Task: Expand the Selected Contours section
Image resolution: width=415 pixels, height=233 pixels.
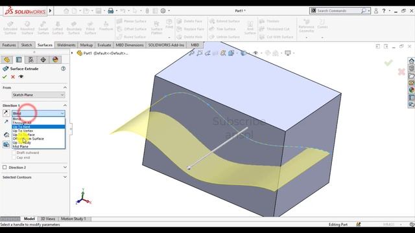Action: click(65, 177)
